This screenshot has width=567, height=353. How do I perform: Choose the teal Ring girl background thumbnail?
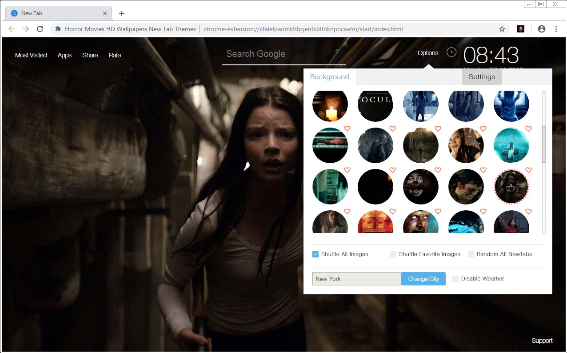pos(511,145)
